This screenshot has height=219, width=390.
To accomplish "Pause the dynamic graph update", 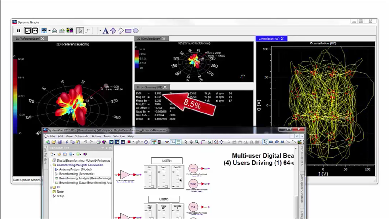I will tap(19, 31).
